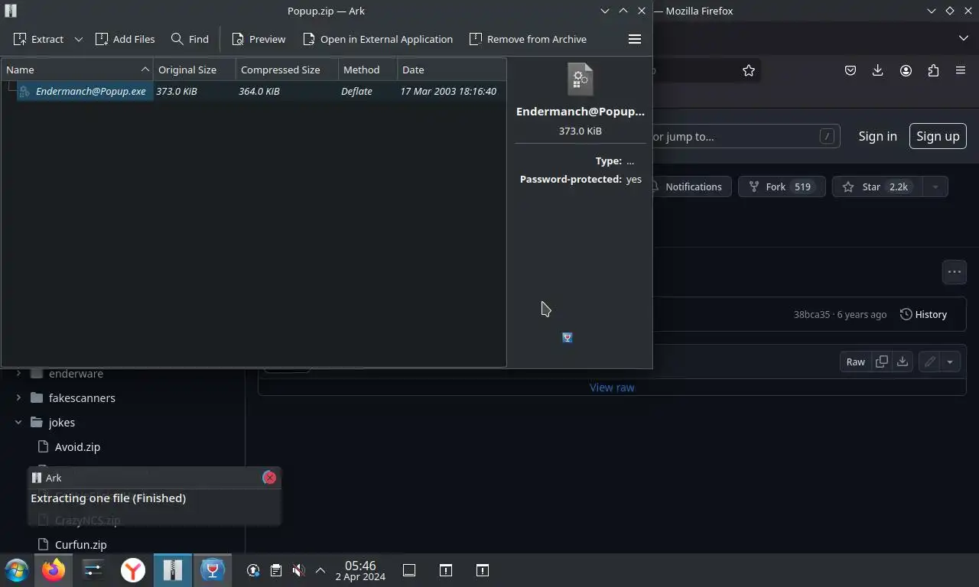Viewport: 979px width, 587px height.
Task: Click Preview in the Ark toolbar
Action: [259, 39]
